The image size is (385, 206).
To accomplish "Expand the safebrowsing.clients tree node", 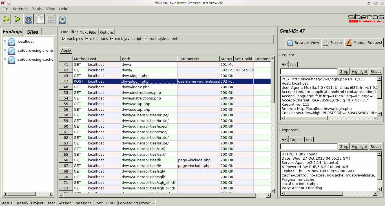I will click(5, 51).
